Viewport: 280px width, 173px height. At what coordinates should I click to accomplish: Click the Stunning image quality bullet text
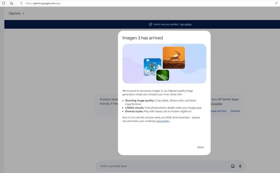pos(161,102)
